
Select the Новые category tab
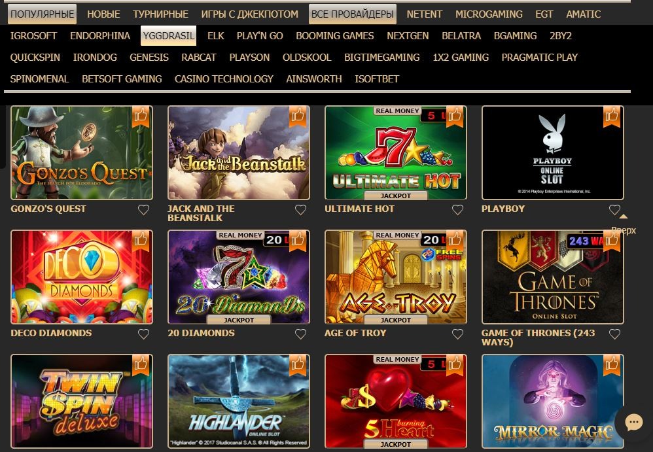[x=103, y=14]
